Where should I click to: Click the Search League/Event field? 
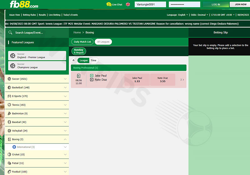pyautogui.click(x=37, y=33)
